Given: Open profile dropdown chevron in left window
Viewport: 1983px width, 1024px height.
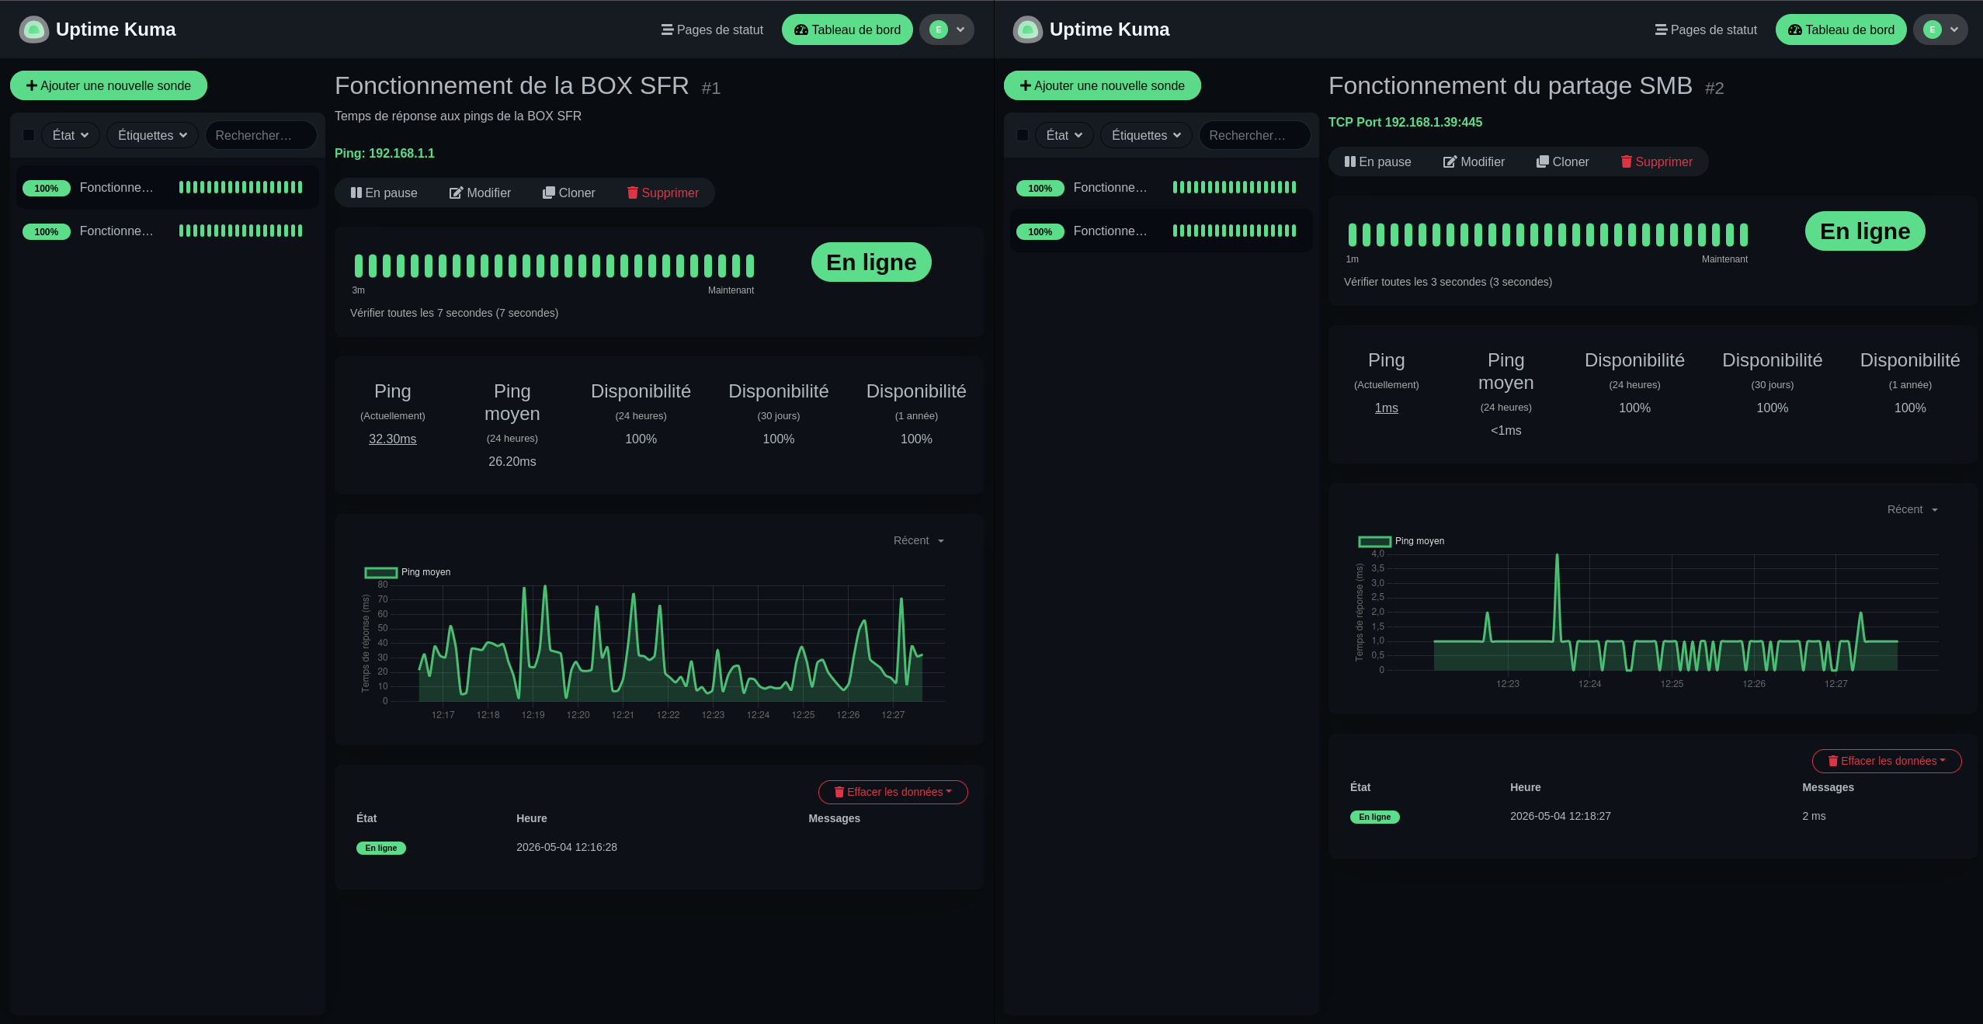Looking at the screenshot, I should pyautogui.click(x=960, y=30).
